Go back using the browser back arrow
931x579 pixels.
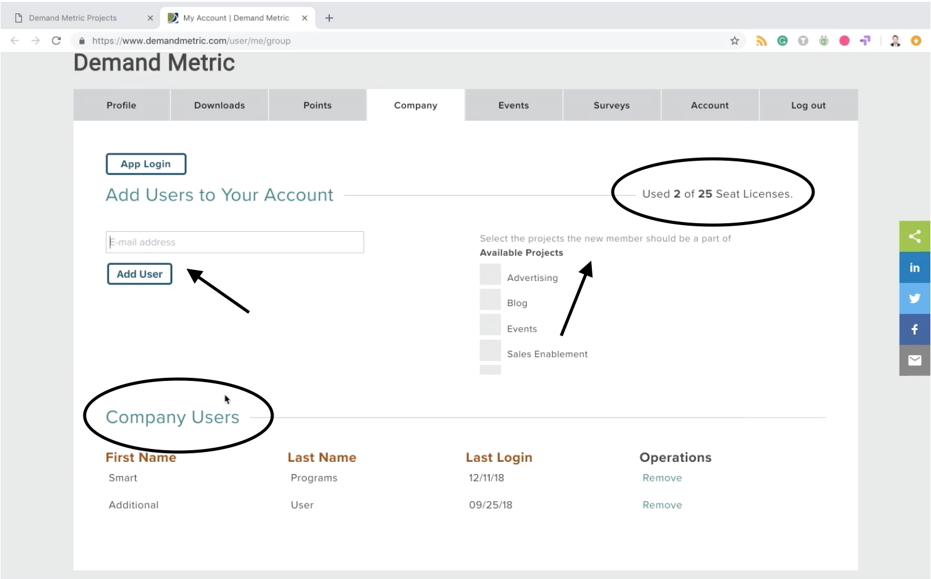(15, 40)
